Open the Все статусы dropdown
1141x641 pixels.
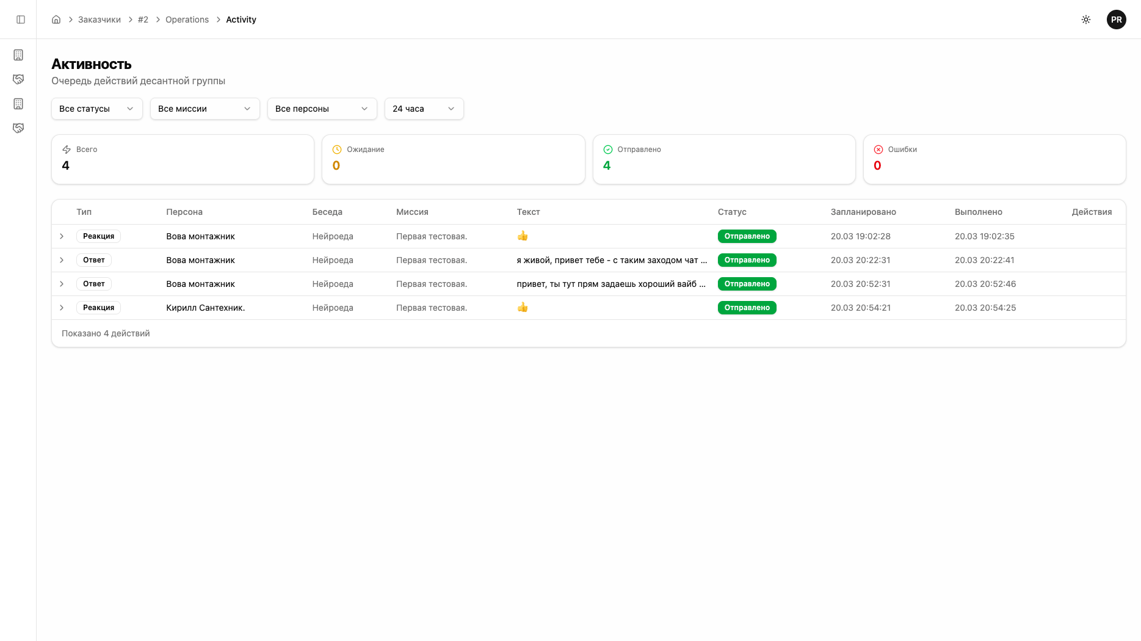(x=96, y=109)
